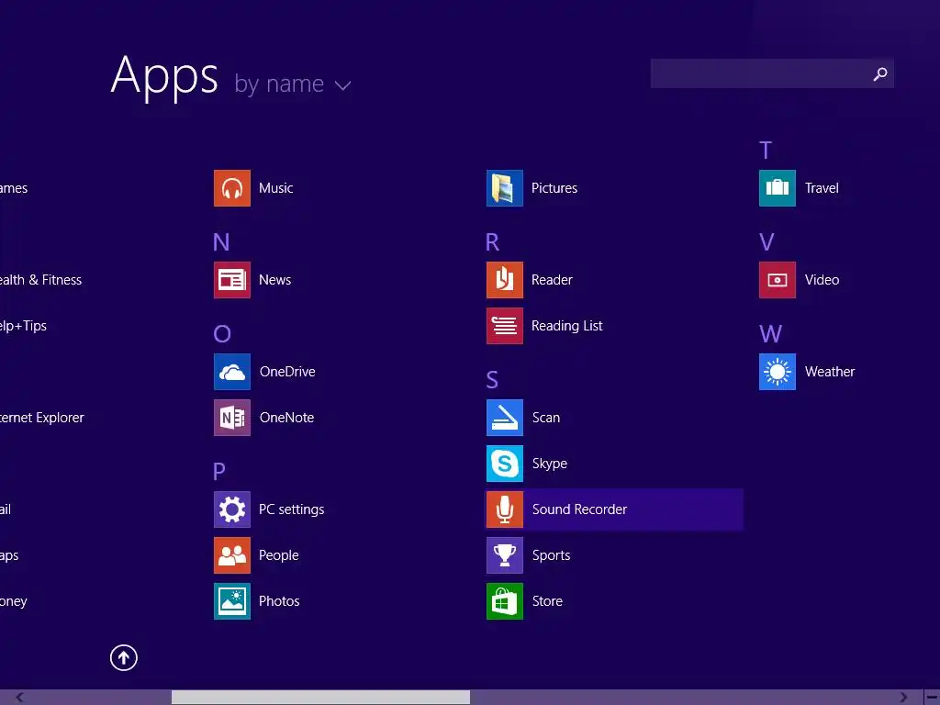Click the 'Photos' label
940x705 pixels.
pos(279,601)
